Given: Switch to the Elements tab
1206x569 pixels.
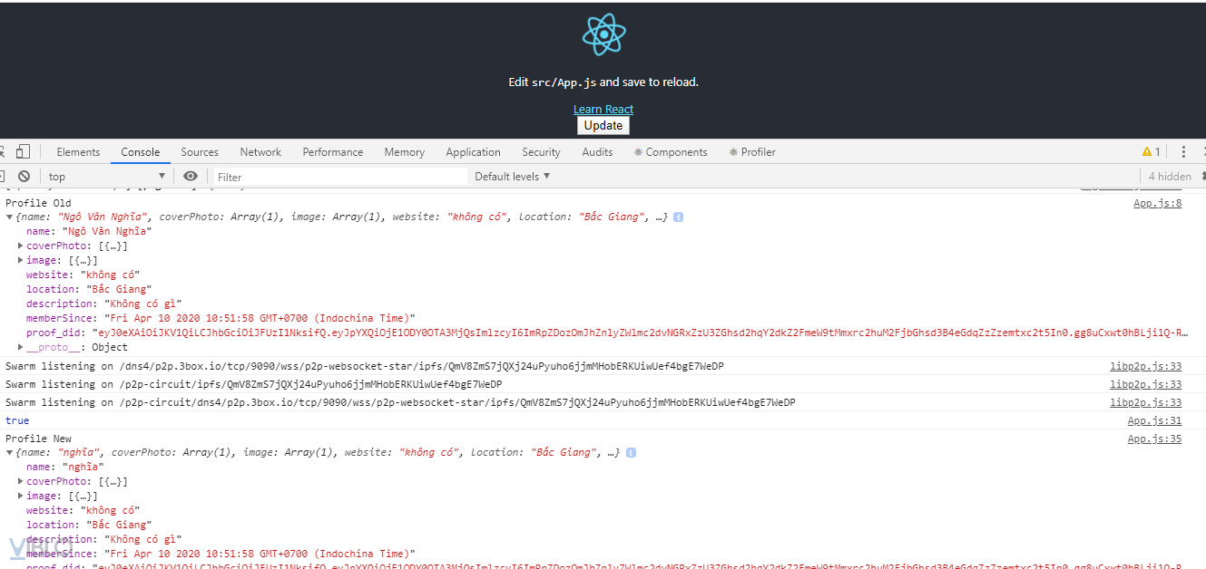Looking at the screenshot, I should pyautogui.click(x=78, y=152).
